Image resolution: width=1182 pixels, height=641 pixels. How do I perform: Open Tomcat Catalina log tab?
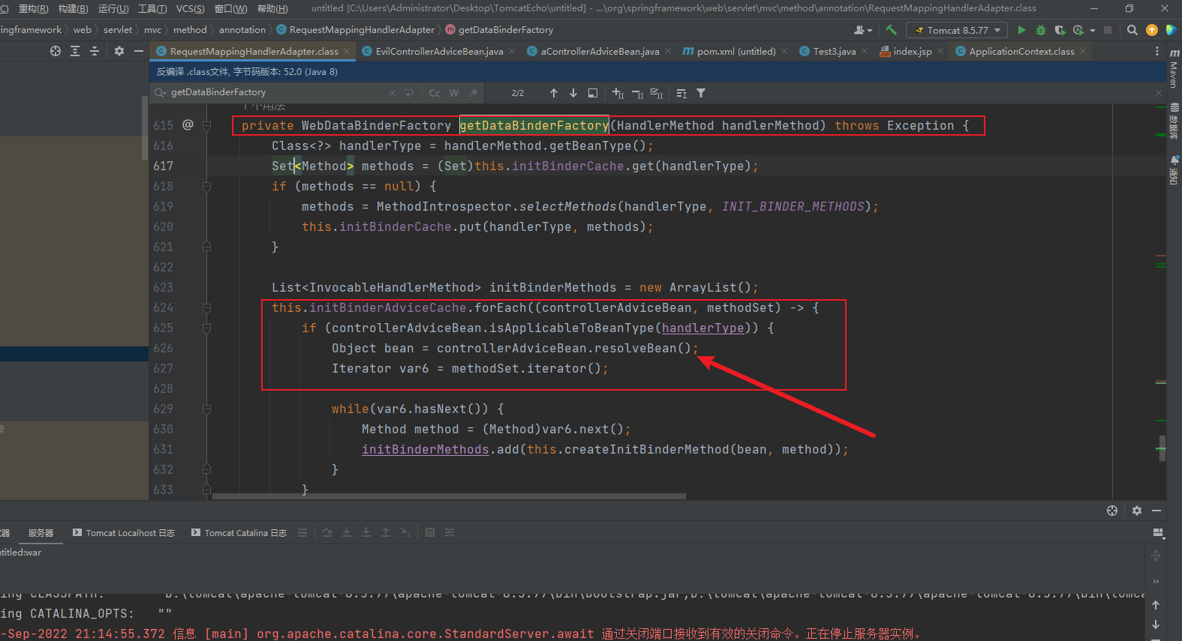pos(239,533)
